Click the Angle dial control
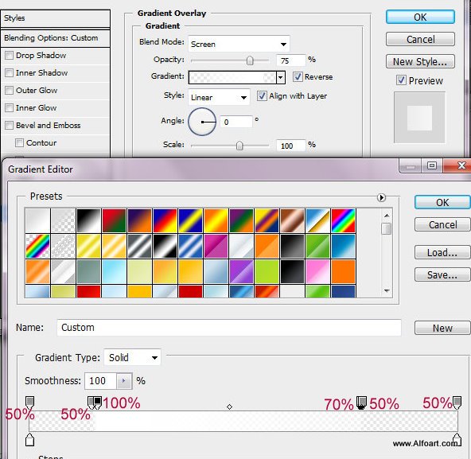The image size is (471, 459). point(202,122)
